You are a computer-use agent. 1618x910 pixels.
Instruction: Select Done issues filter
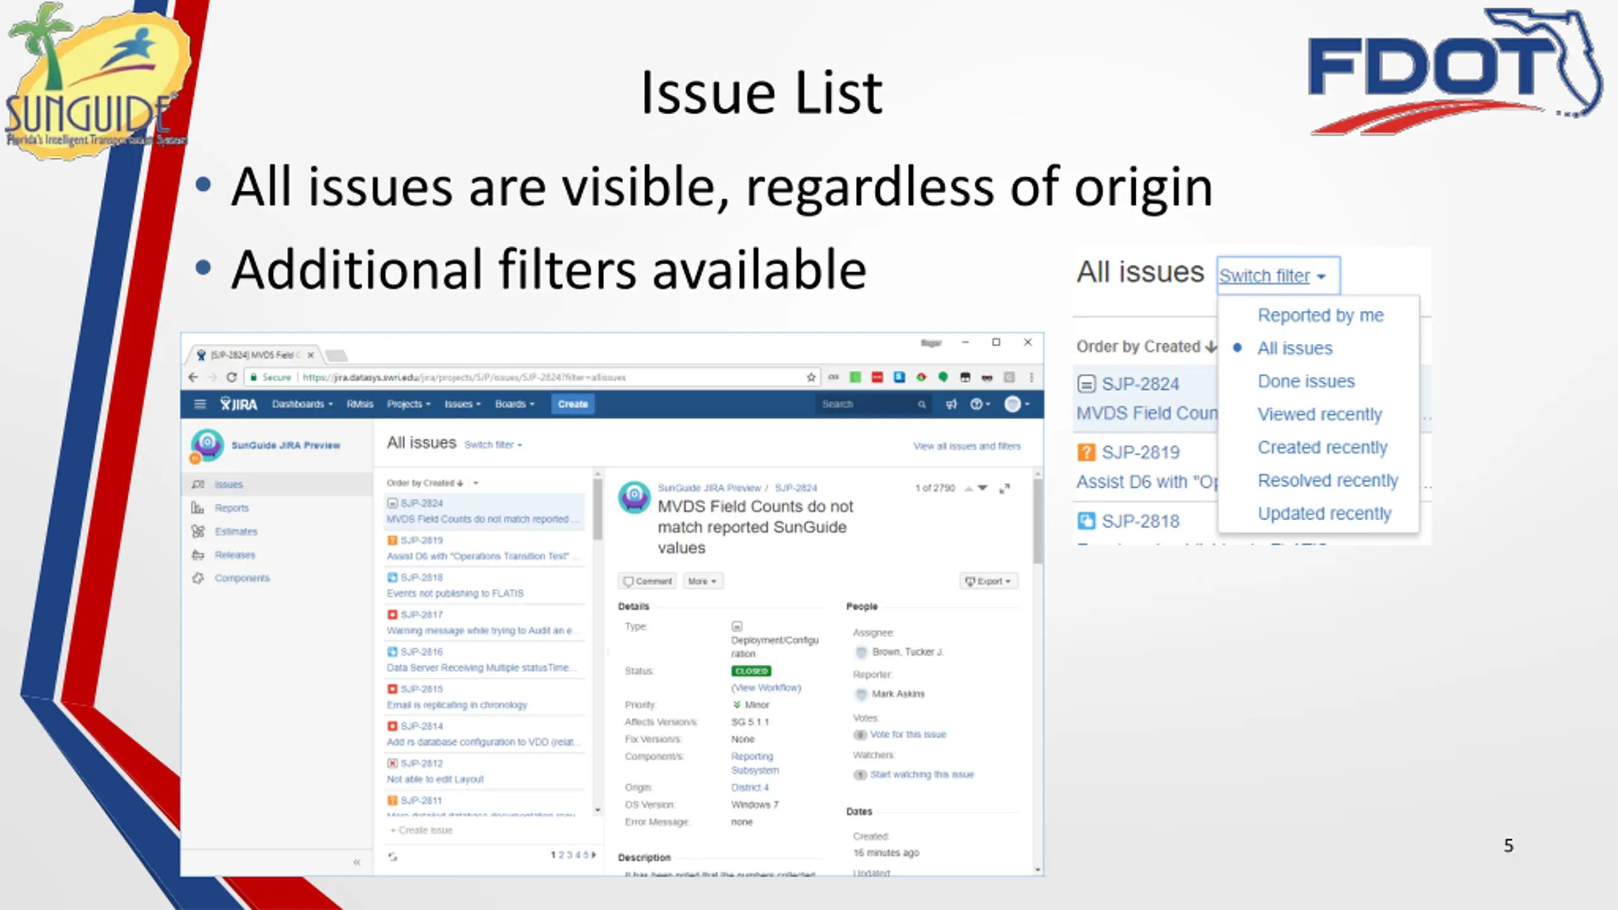(1306, 381)
